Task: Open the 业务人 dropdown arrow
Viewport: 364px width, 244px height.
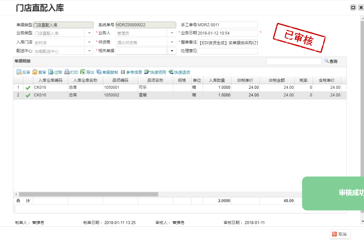Action: (x=172, y=33)
